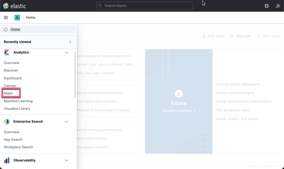This screenshot has height=169, width=284.
Task: Focus the Search Elastic field
Action: 145,6
